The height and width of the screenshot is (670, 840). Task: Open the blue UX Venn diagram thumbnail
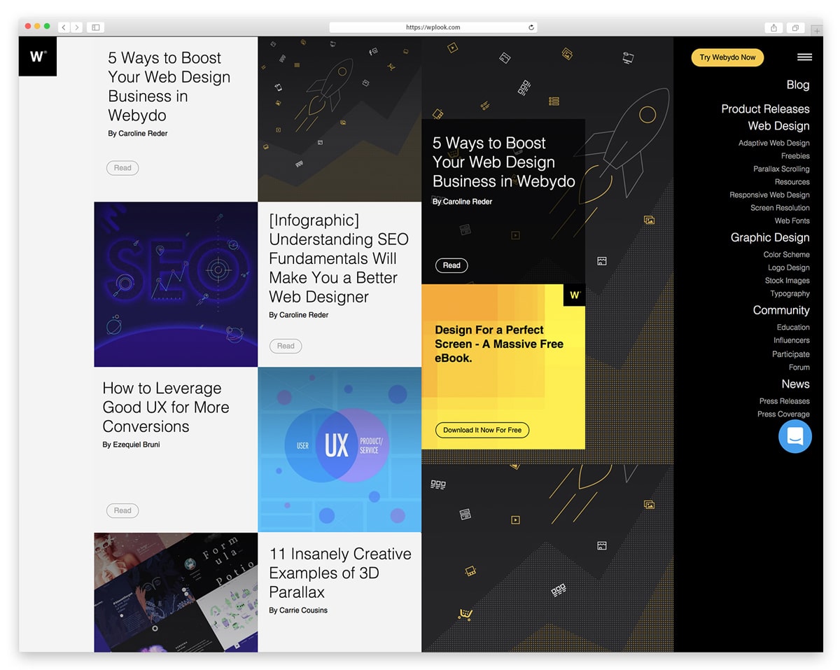(x=339, y=449)
